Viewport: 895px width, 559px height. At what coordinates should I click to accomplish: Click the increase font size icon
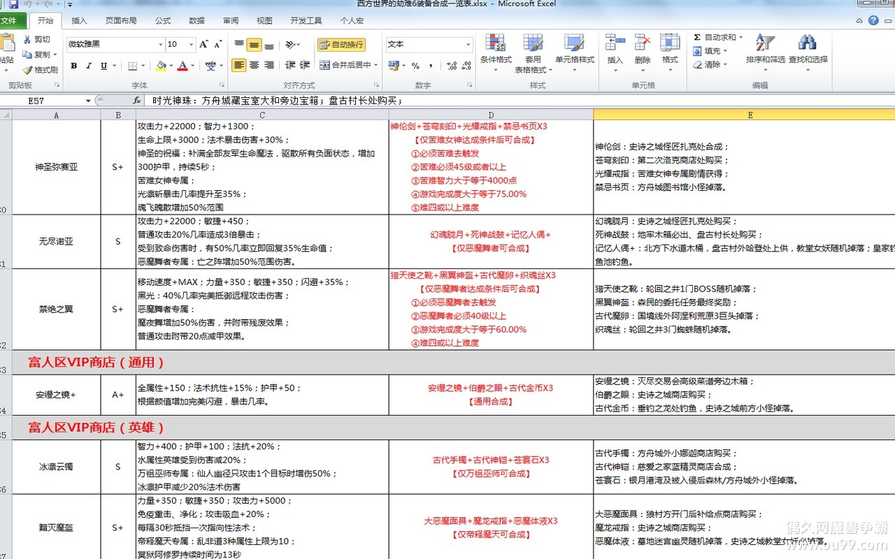click(x=203, y=45)
